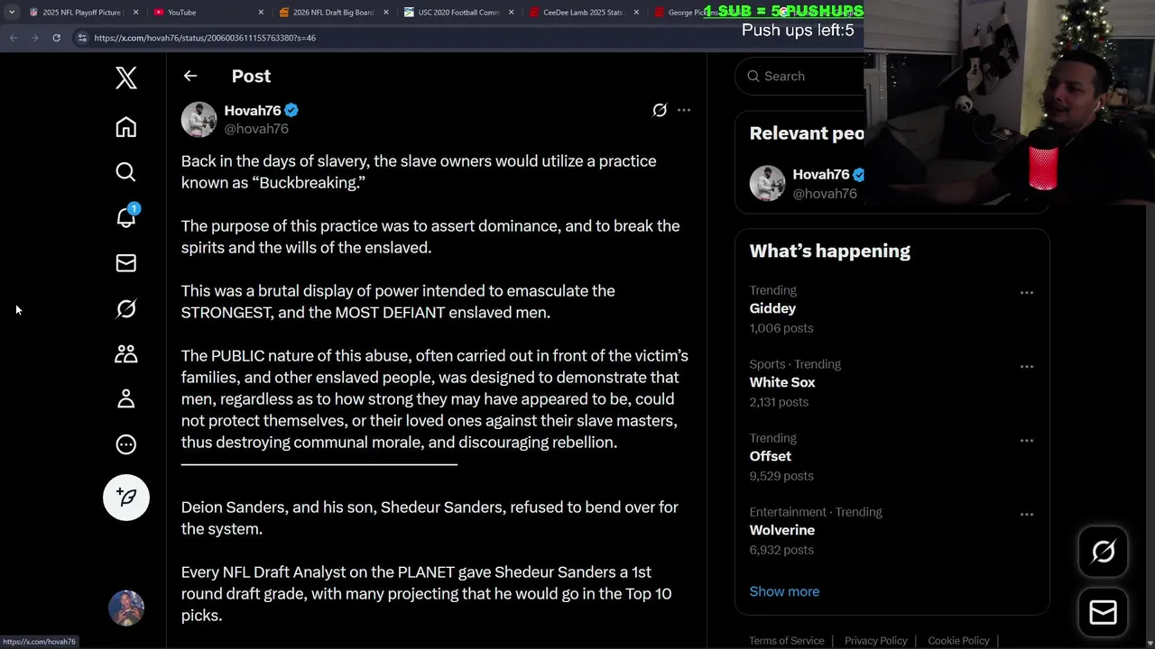Open more options for White Sox trend
This screenshot has width=1155, height=649.
[x=1027, y=367]
